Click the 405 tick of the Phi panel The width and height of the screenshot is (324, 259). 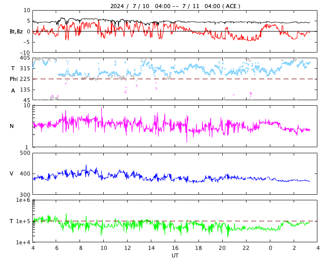pyautogui.click(x=25, y=58)
